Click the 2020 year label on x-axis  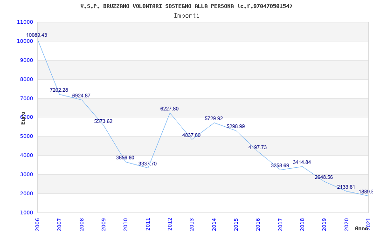pyautogui.click(x=346, y=224)
